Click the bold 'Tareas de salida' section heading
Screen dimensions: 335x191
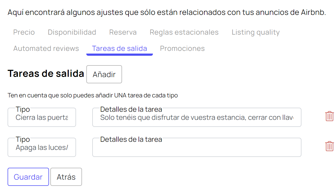[46, 73]
